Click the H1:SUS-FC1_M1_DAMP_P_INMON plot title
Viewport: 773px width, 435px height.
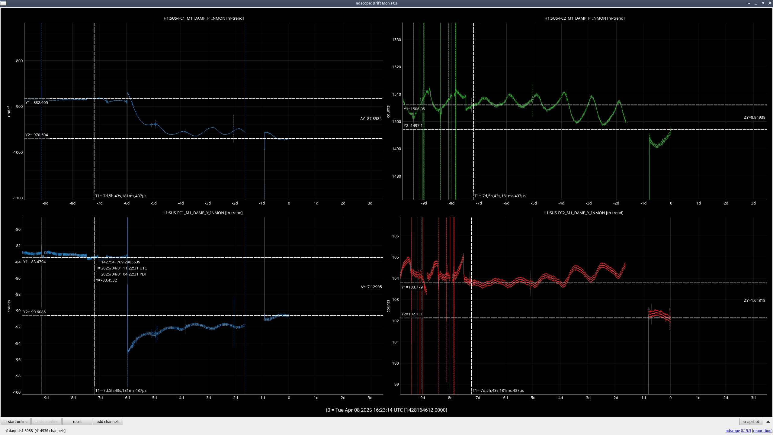204,18
